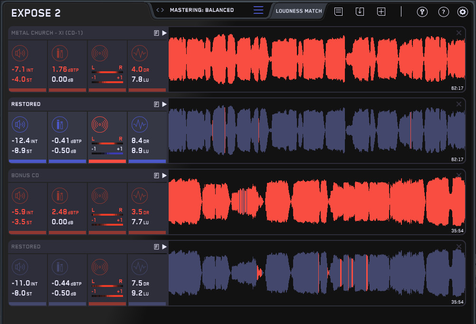Select the stereo field icon in Bonus CD track
The height and width of the screenshot is (324, 476).
(x=100, y=196)
